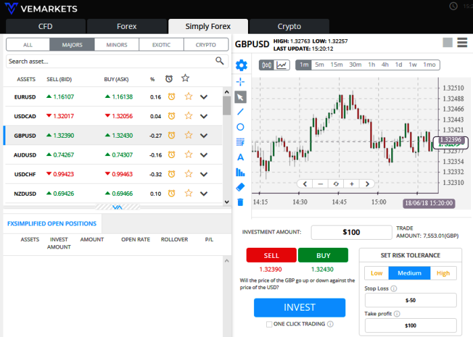Click the green BUY button

pos(323,255)
